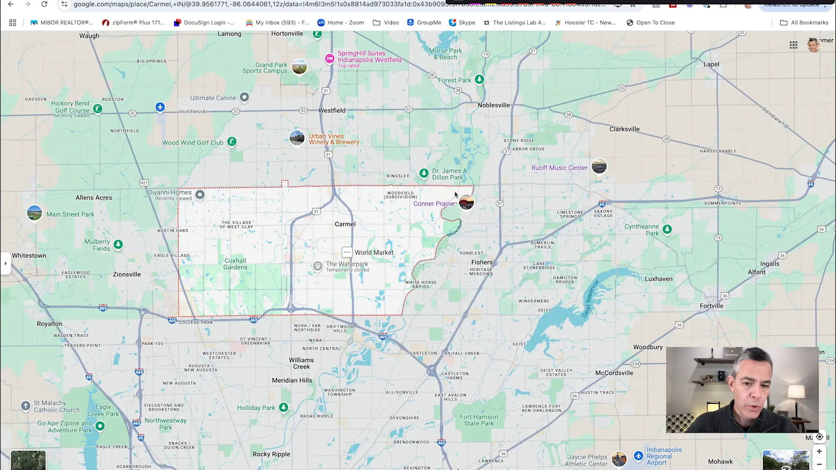Click the Meridian Hills label
The height and width of the screenshot is (470, 836).
click(x=292, y=380)
